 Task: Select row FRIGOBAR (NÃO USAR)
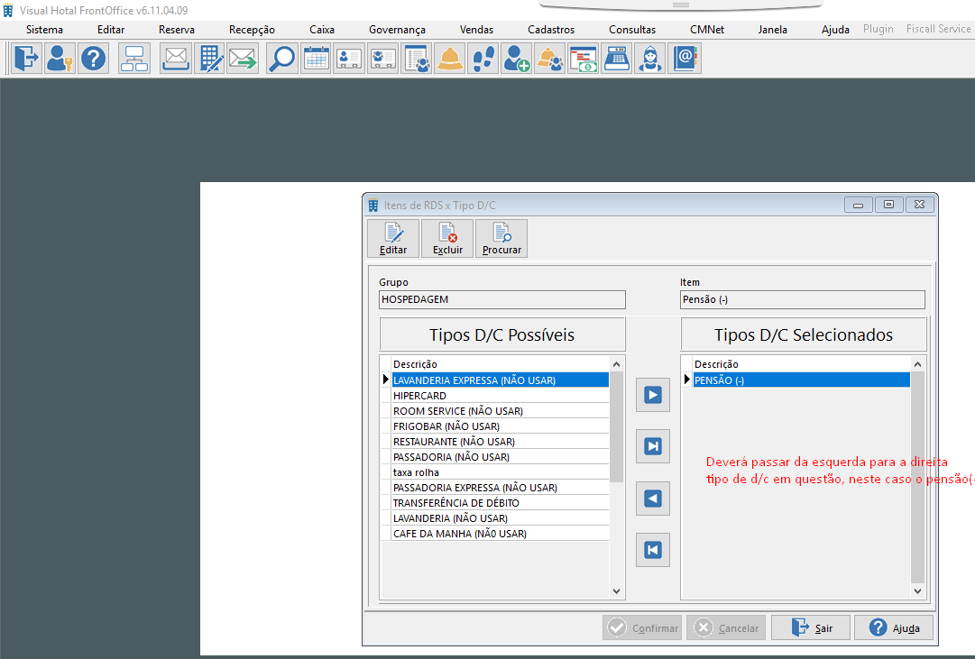tap(501, 426)
